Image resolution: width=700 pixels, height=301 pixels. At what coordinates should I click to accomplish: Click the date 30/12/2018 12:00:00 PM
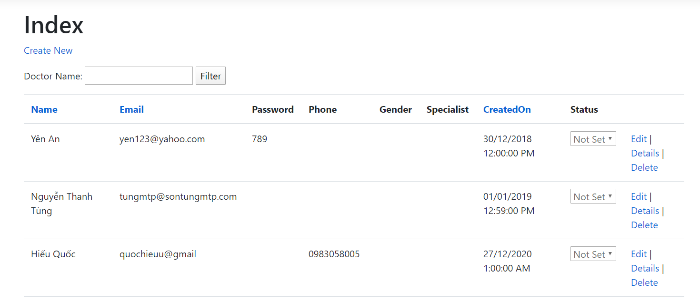[509, 146]
